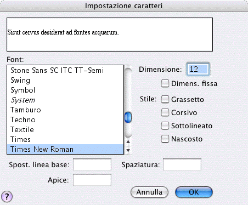Toggle the Grassetto style checkbox
The height and width of the screenshot is (205, 248).
point(165,99)
